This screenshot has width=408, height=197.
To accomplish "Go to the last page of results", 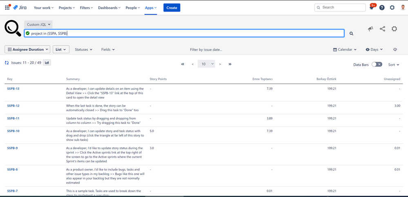I will click(x=230, y=64).
